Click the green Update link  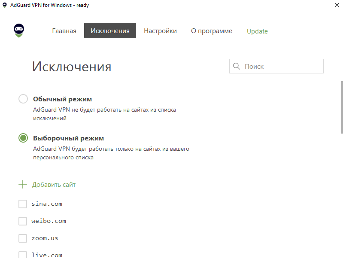coord(257,31)
